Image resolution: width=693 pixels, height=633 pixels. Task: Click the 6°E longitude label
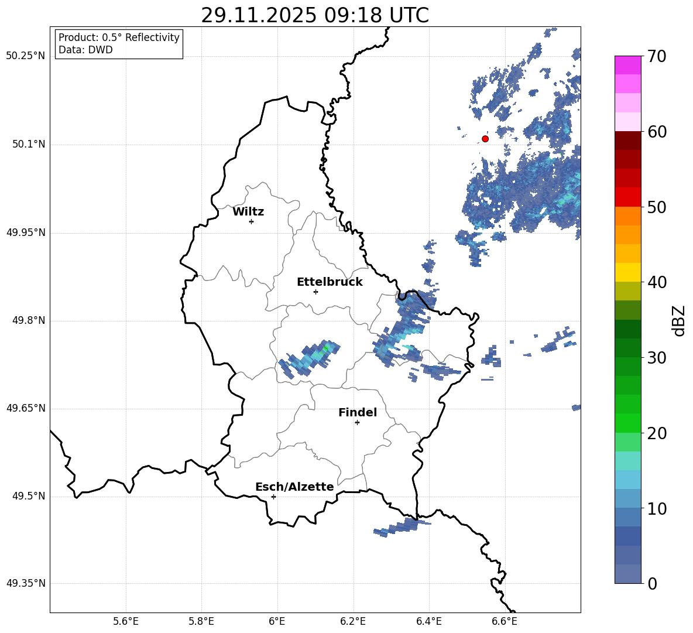277,621
